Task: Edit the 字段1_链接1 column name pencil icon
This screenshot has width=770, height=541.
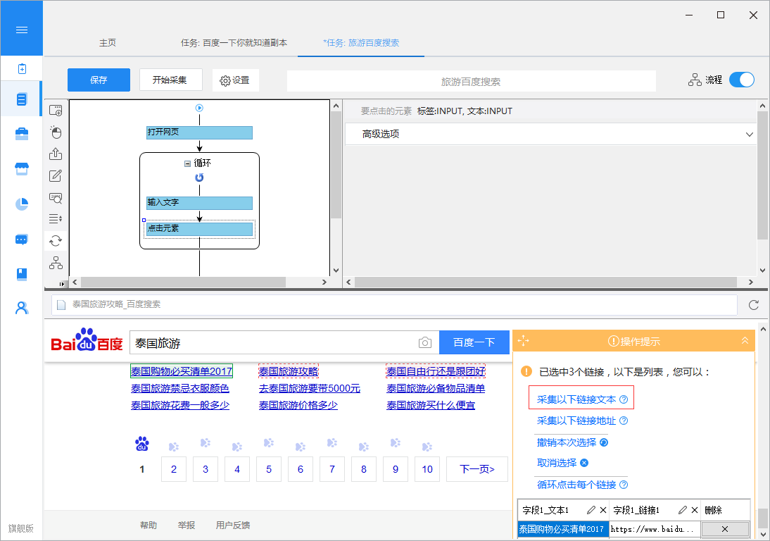Action: pos(683,510)
